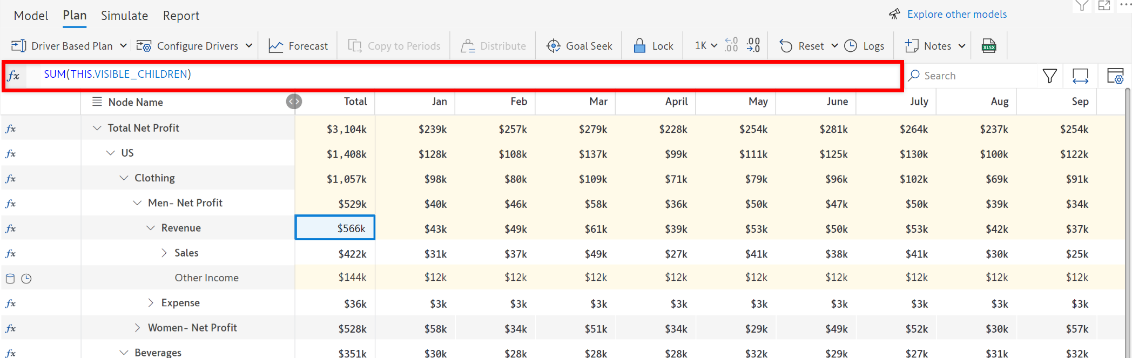Export the plan to Excel
This screenshot has width=1132, height=358.
pyautogui.click(x=988, y=46)
